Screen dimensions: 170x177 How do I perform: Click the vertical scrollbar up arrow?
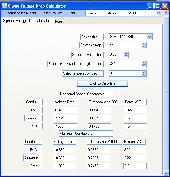(x=166, y=13)
